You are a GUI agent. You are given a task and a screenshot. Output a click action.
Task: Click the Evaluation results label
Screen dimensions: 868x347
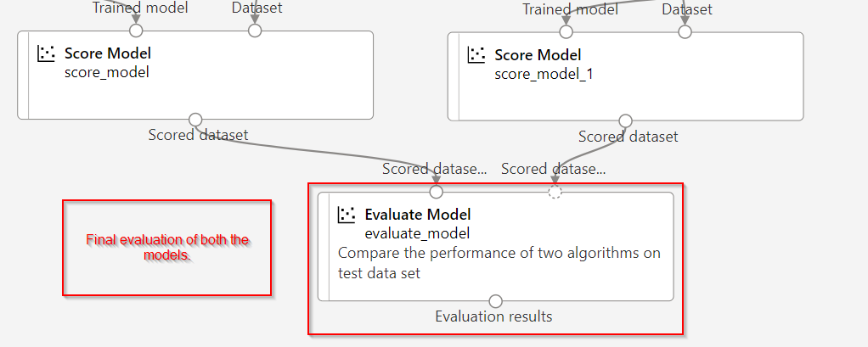click(x=493, y=317)
